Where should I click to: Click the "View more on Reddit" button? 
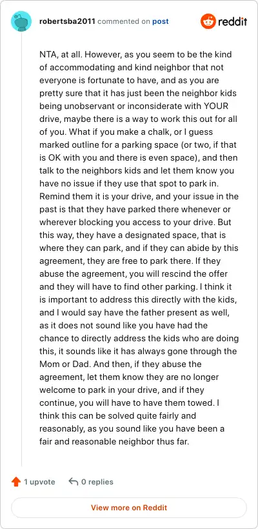129,508
